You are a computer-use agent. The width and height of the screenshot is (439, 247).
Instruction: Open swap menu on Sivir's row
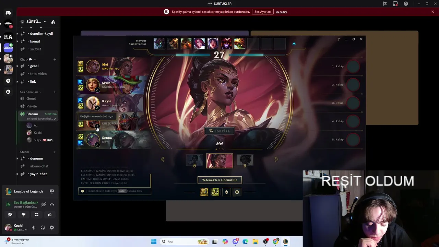[x=97, y=90]
